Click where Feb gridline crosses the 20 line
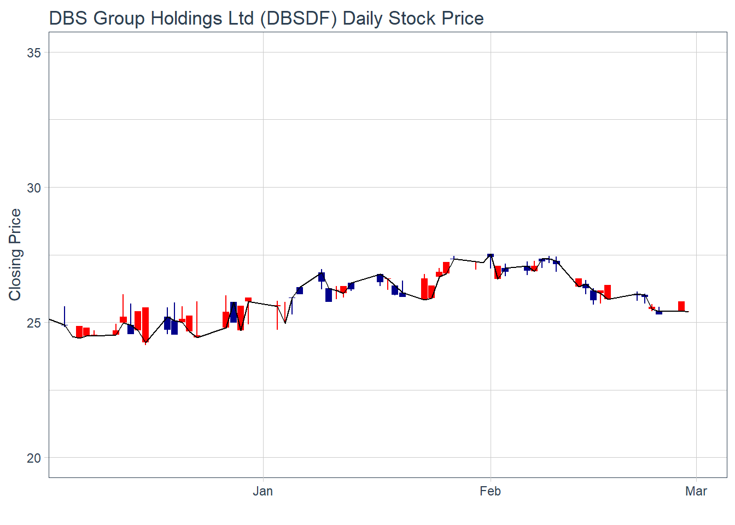Image resolution: width=735 pixels, height=525 pixels. coord(491,458)
